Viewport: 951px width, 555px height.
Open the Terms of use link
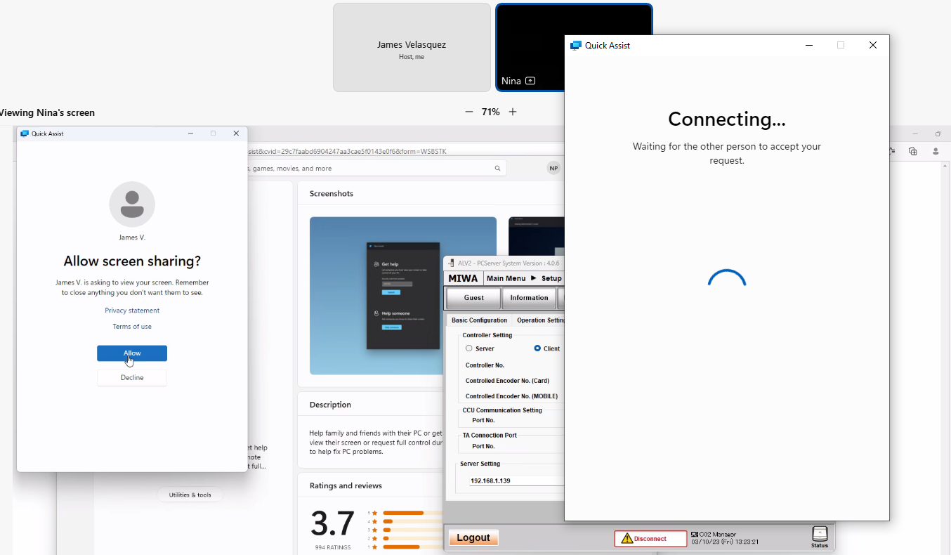132,327
